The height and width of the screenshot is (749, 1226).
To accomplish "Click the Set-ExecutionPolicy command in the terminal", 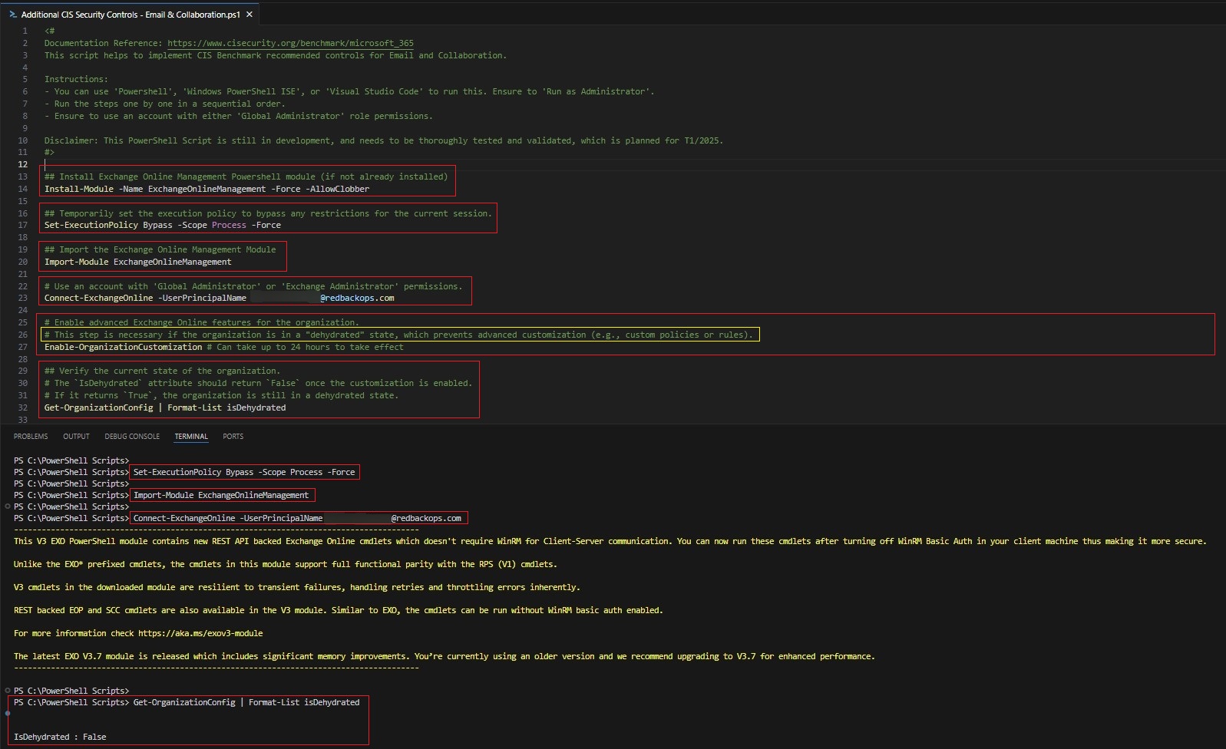I will 244,472.
